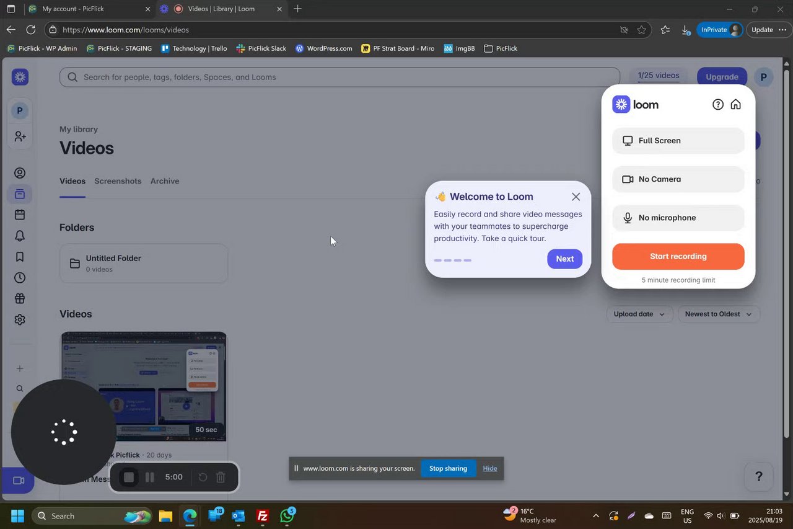Pause the recording in the control bar
The image size is (793, 529).
(x=149, y=478)
